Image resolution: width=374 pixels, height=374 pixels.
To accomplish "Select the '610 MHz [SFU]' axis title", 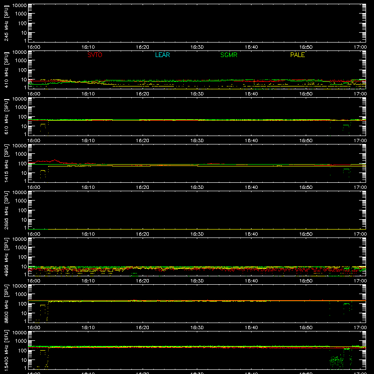I will (6, 116).
